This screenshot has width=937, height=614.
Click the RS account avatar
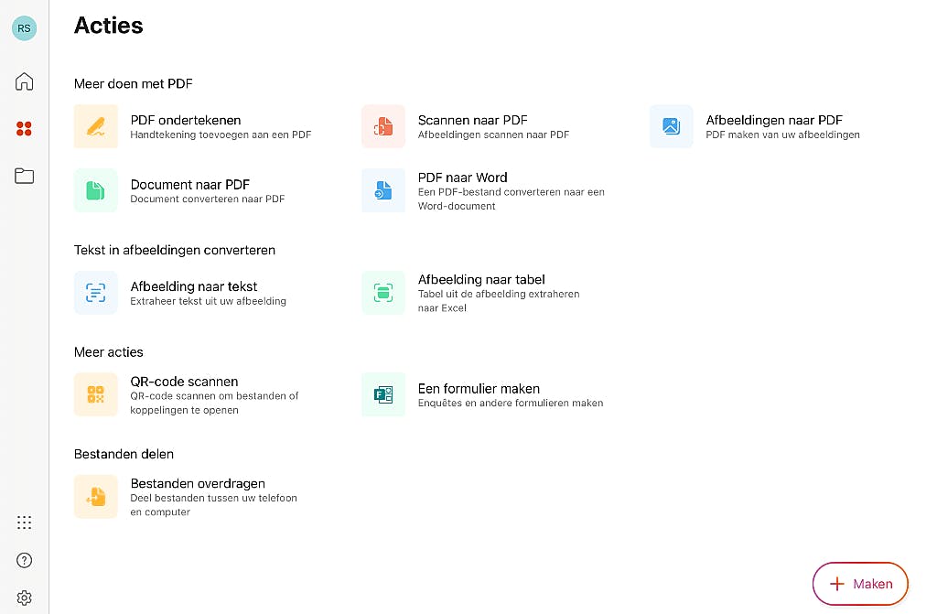point(25,28)
